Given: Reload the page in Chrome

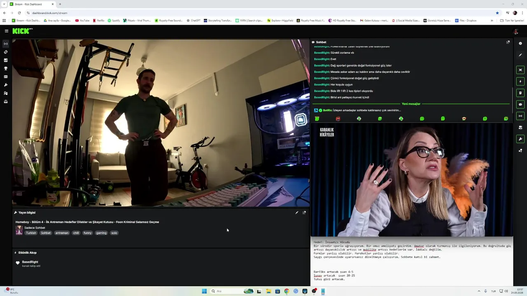Looking at the screenshot, I should pos(19,13).
